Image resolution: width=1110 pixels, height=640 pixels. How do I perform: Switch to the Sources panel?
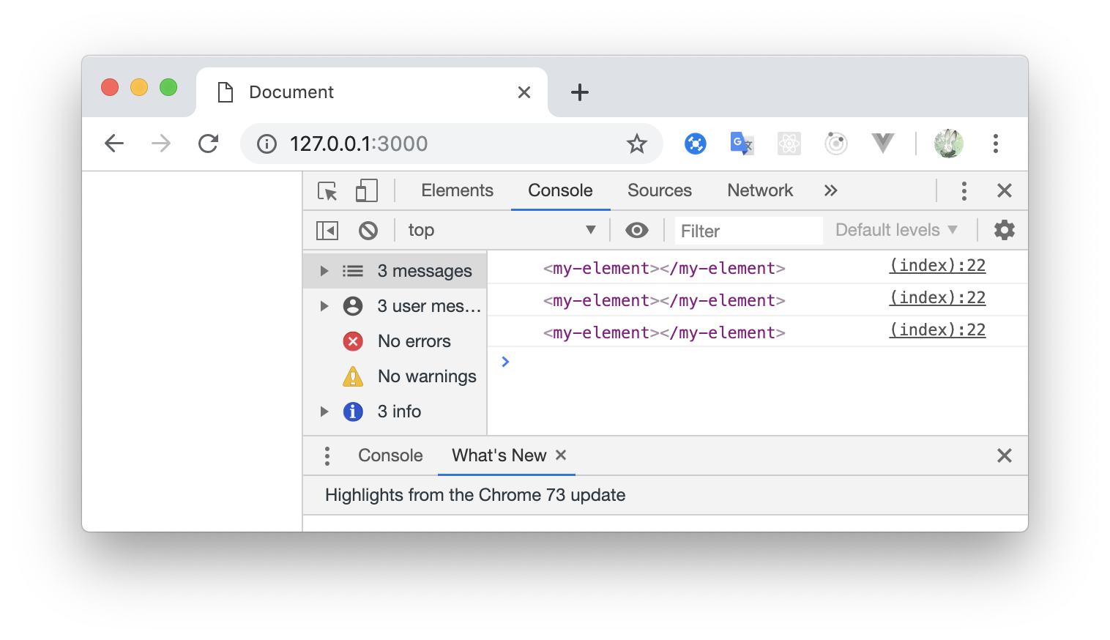point(658,190)
